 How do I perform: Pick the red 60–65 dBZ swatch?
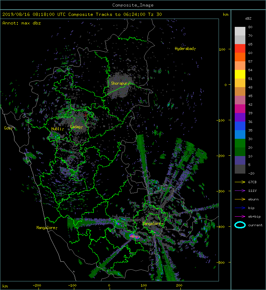(x=240, y=49)
